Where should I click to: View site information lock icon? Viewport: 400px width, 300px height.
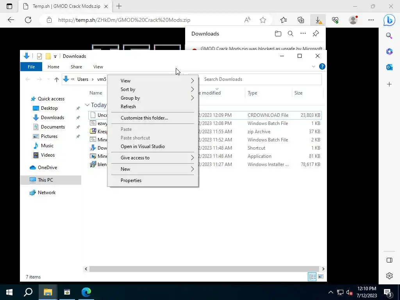(x=49, y=20)
